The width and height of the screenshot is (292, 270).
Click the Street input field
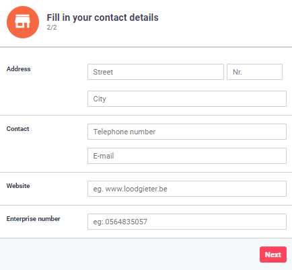point(155,72)
